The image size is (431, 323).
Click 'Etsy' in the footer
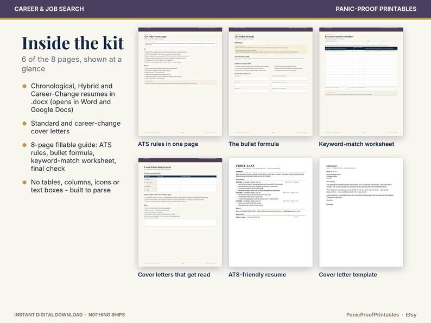411,315
